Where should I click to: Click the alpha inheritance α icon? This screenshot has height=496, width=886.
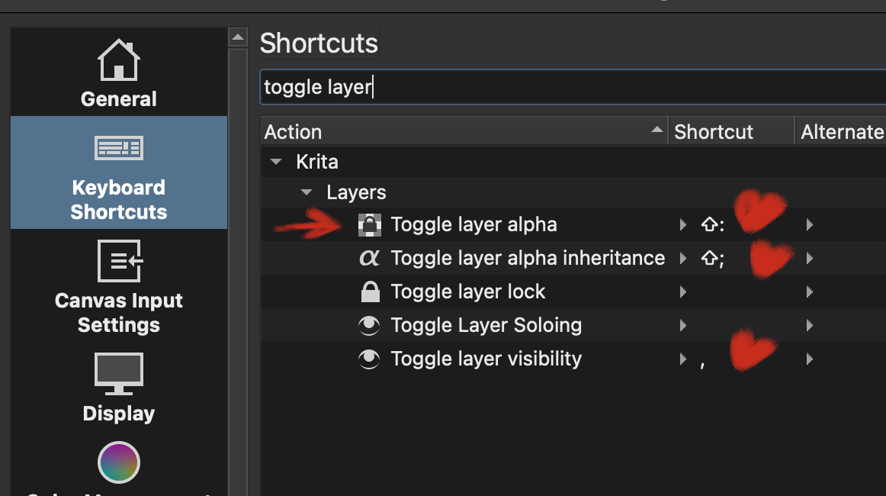pos(369,259)
